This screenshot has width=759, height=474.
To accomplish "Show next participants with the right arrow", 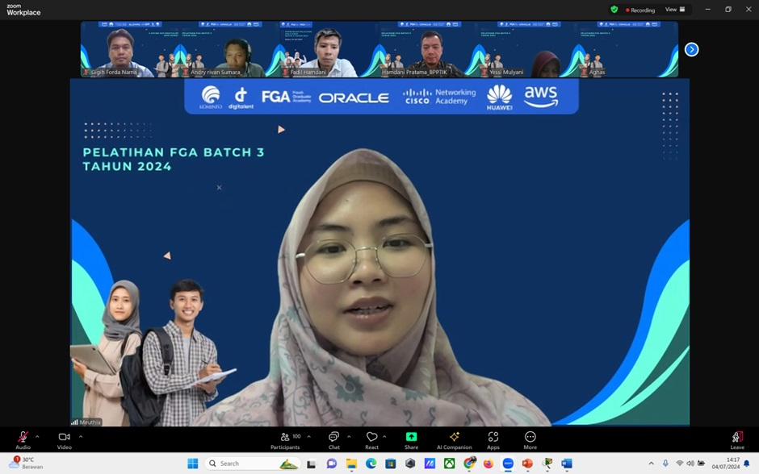I will click(691, 49).
